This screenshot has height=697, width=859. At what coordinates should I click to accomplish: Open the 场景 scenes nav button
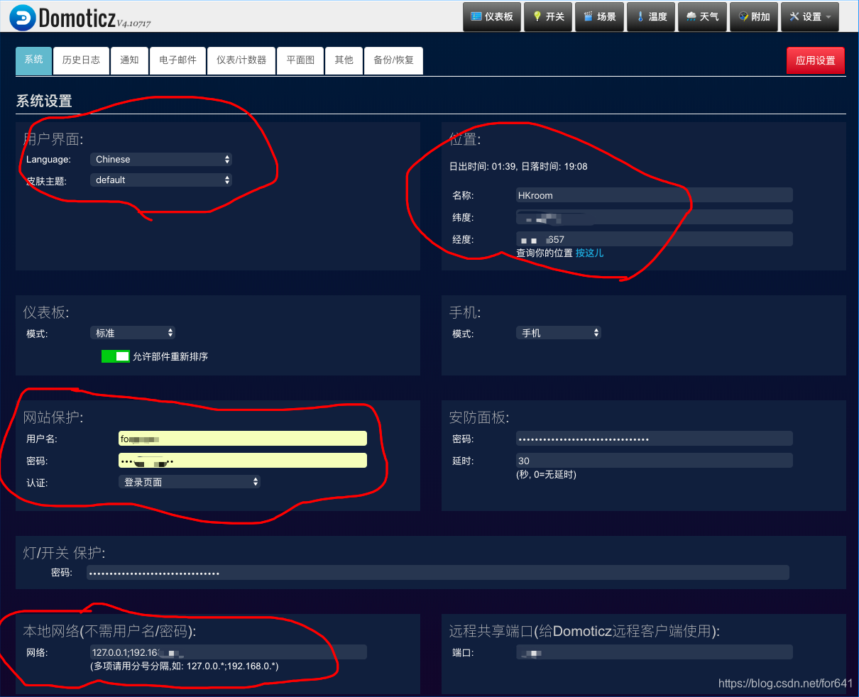coord(600,17)
